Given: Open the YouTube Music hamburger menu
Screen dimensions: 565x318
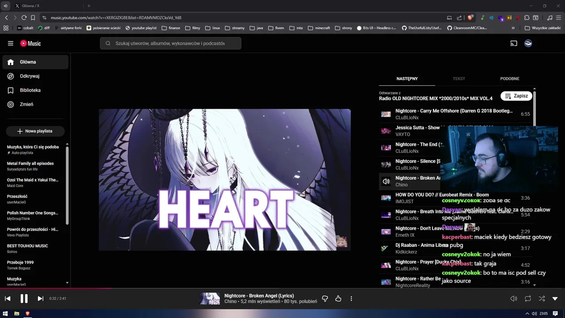Looking at the screenshot, I should (x=11, y=43).
